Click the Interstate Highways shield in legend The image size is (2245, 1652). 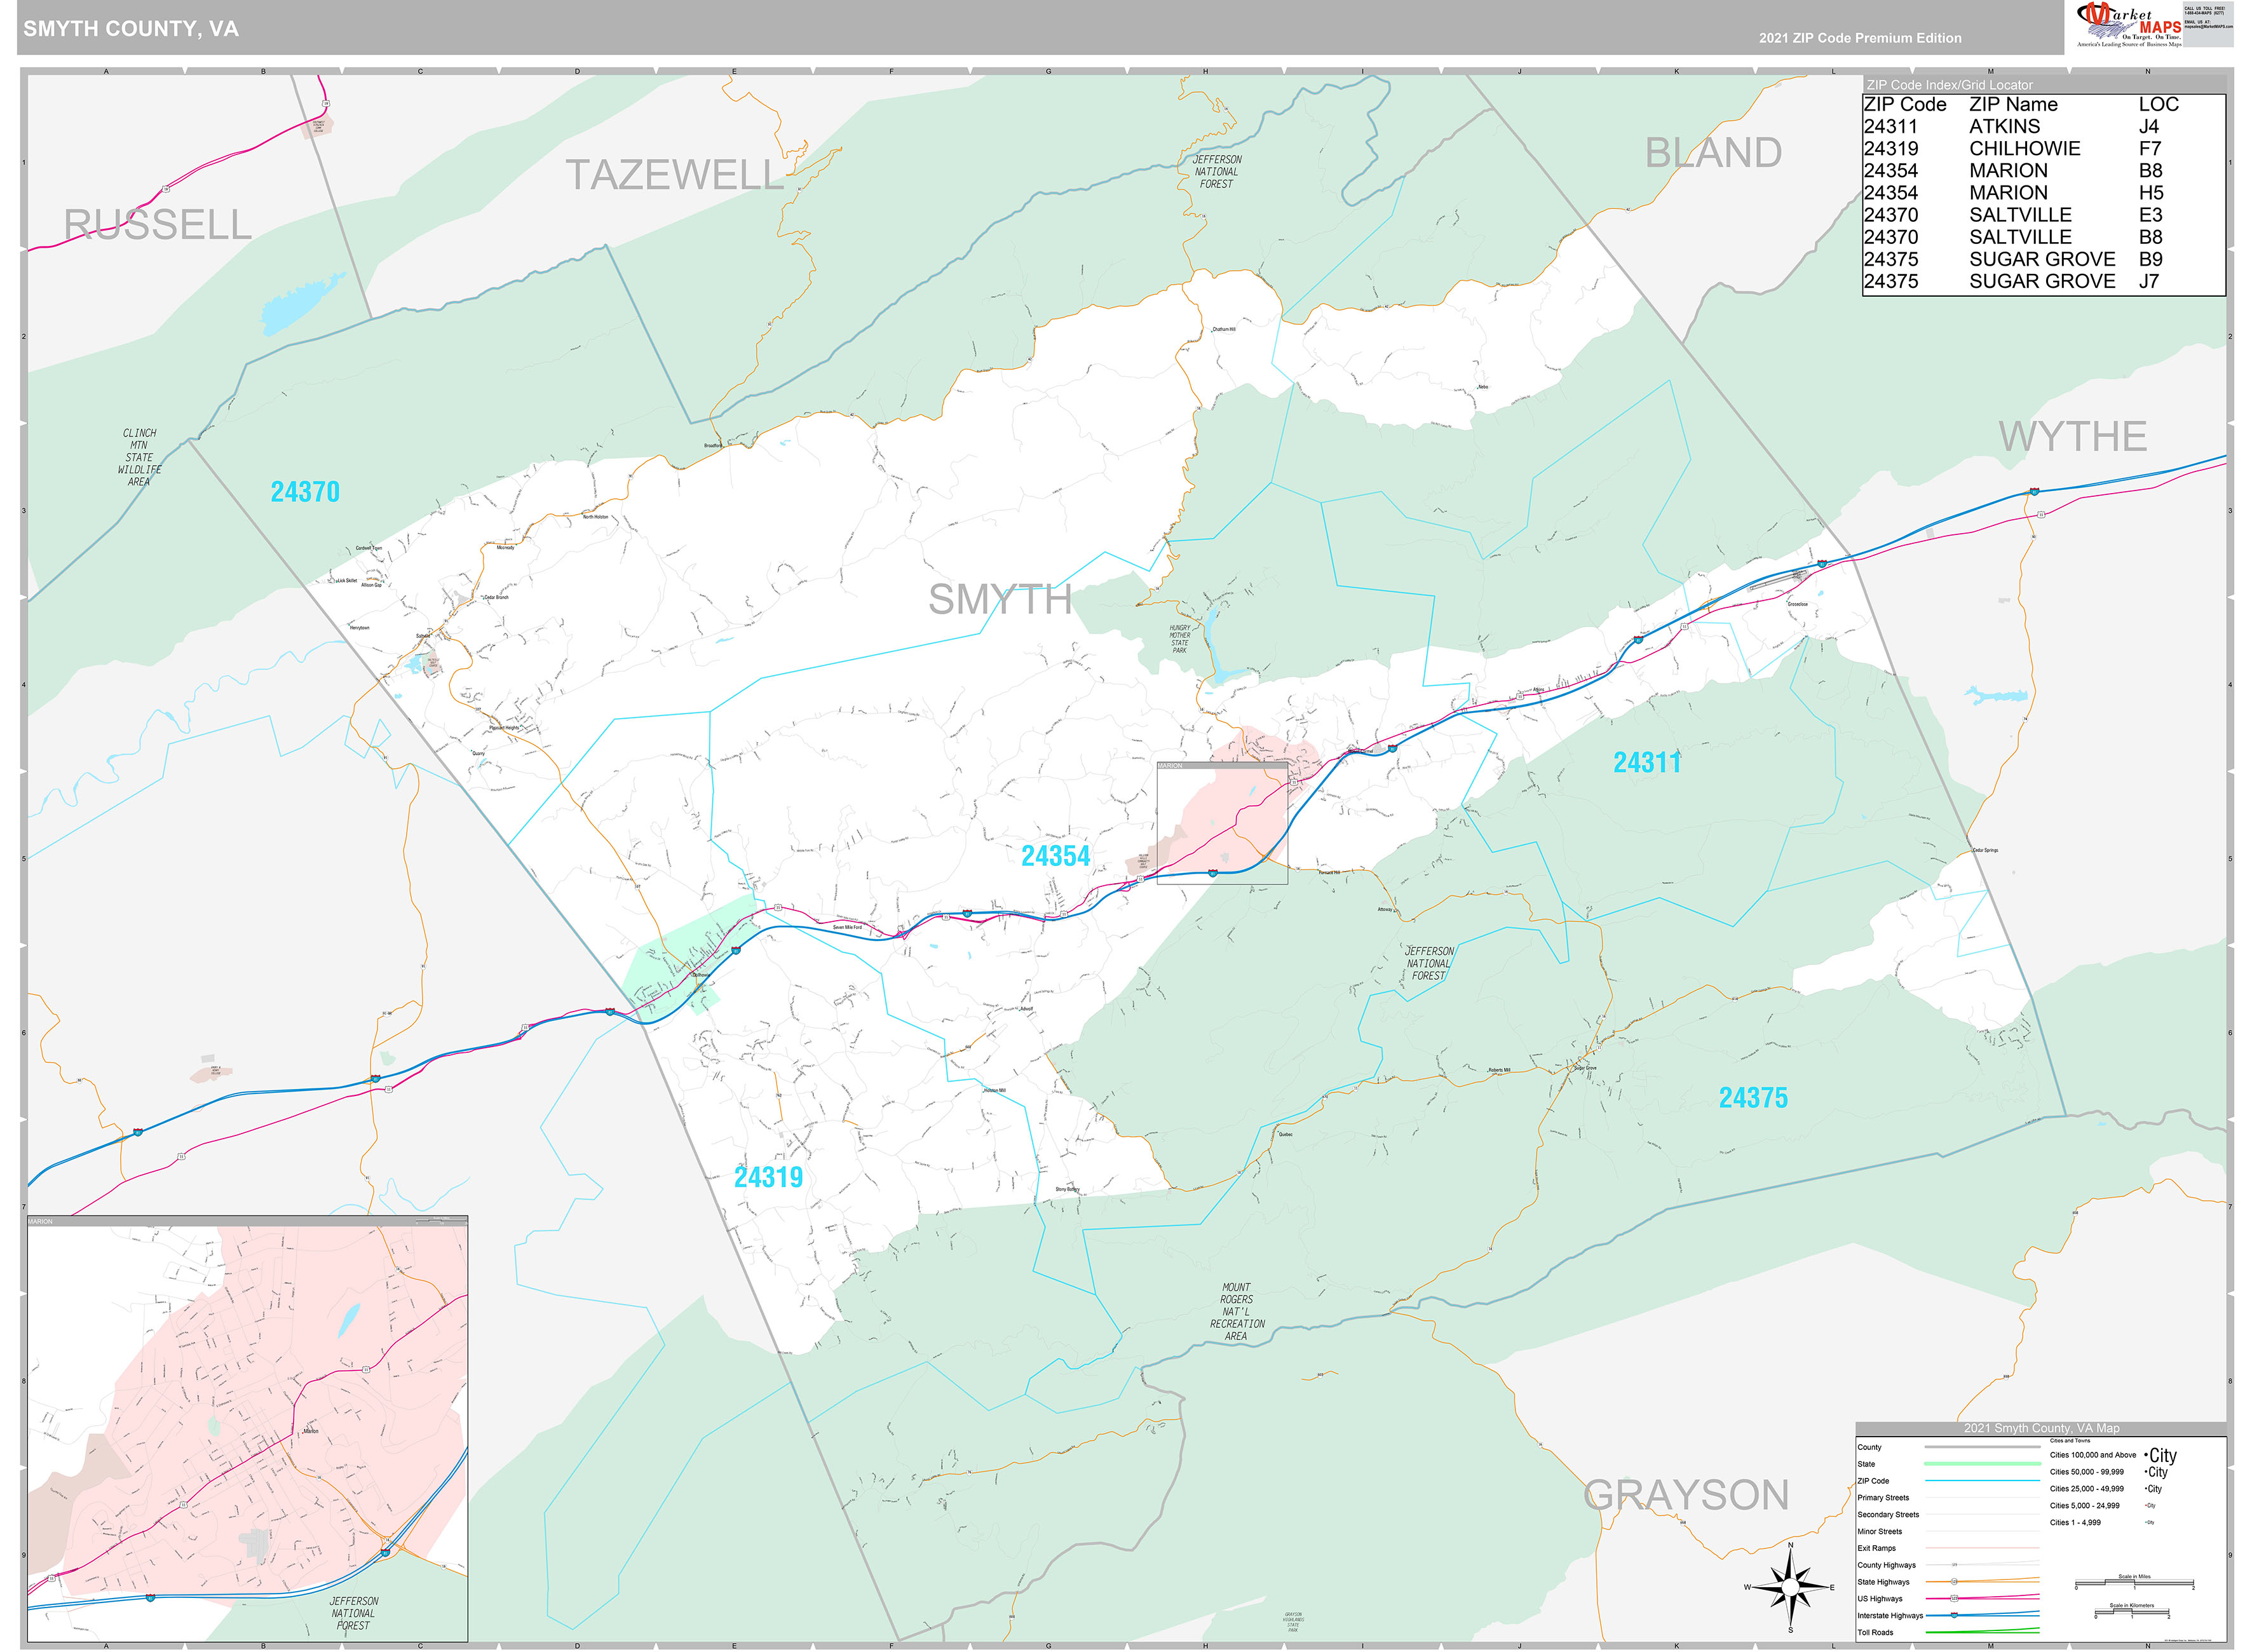(x=1953, y=1615)
